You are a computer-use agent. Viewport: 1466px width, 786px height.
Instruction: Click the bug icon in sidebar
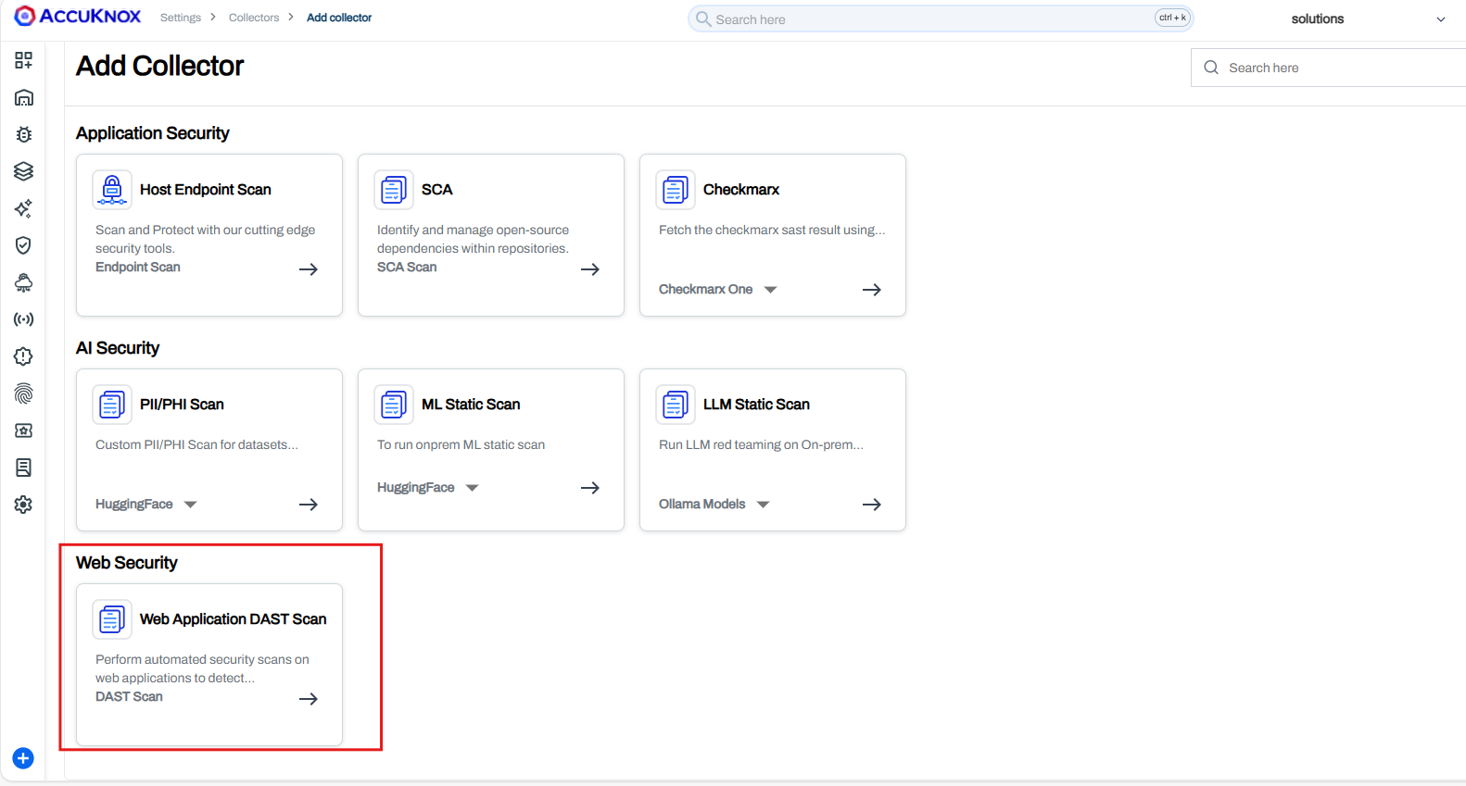24,134
